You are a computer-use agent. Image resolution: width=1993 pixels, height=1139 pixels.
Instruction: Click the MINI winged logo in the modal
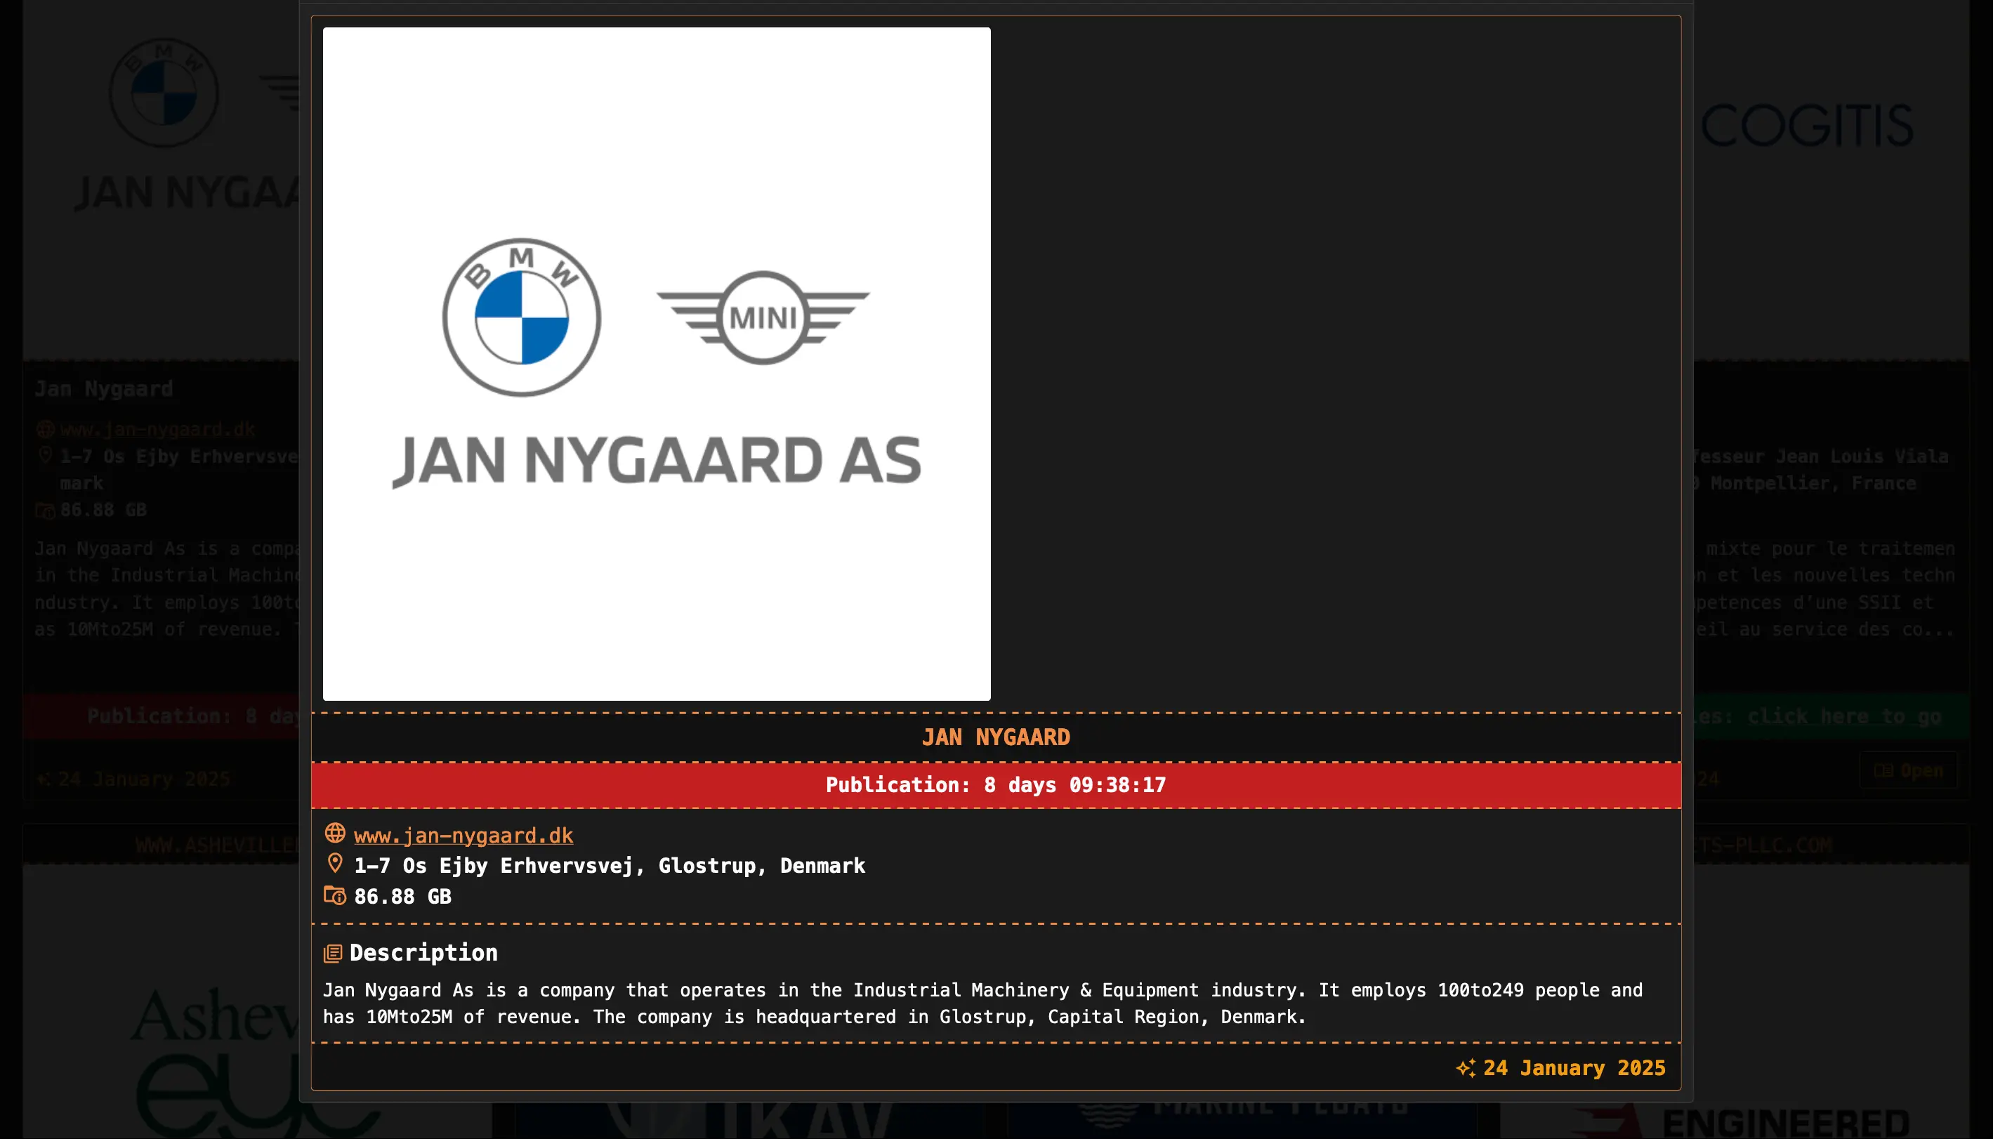click(x=763, y=317)
